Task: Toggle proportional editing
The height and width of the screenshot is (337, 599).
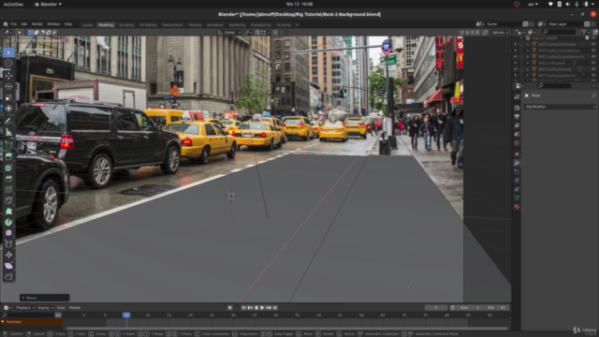Action: [275, 33]
